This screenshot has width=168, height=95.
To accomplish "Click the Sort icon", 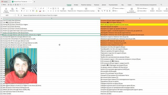I will point(166,9).
